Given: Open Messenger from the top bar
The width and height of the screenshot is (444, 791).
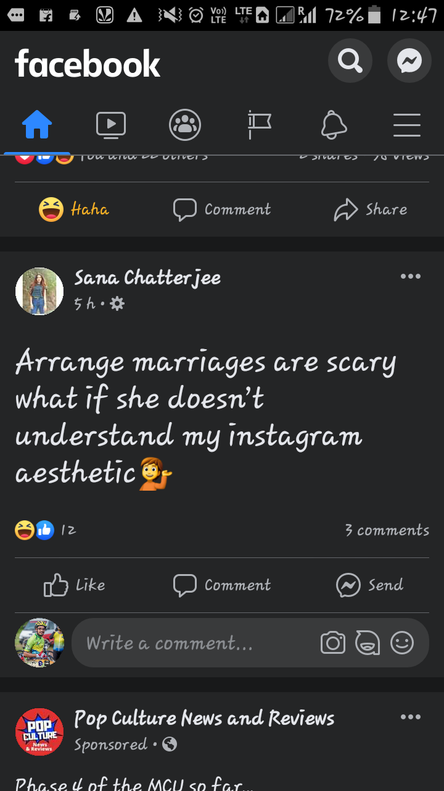Looking at the screenshot, I should click(x=409, y=61).
